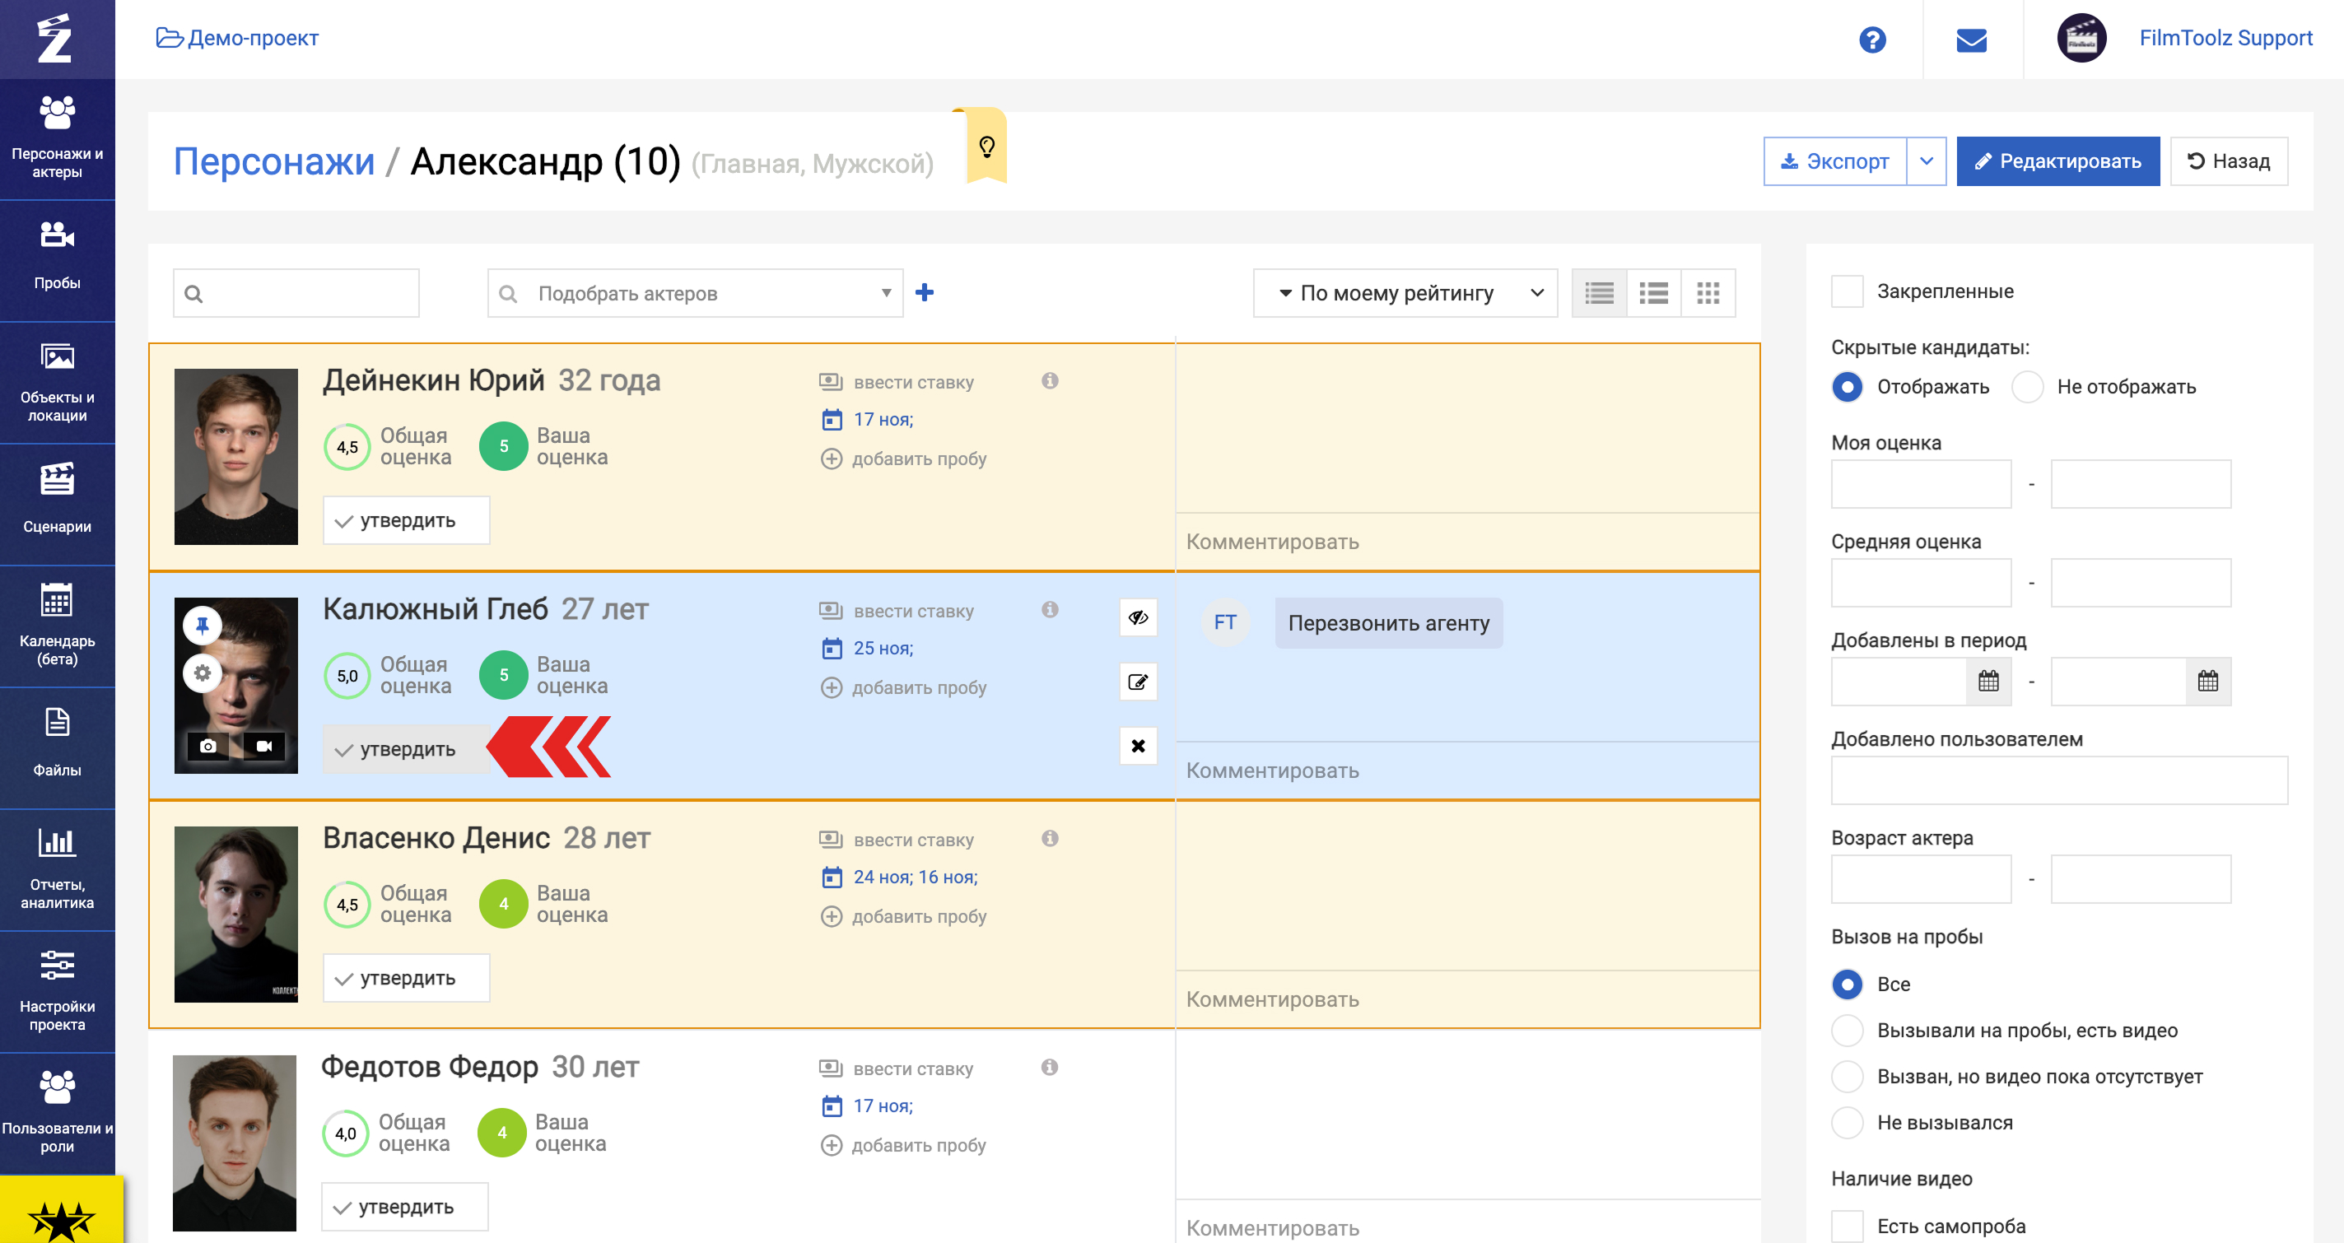The image size is (2344, 1243).
Task: Switch to grid view layout icon
Action: click(x=1707, y=293)
